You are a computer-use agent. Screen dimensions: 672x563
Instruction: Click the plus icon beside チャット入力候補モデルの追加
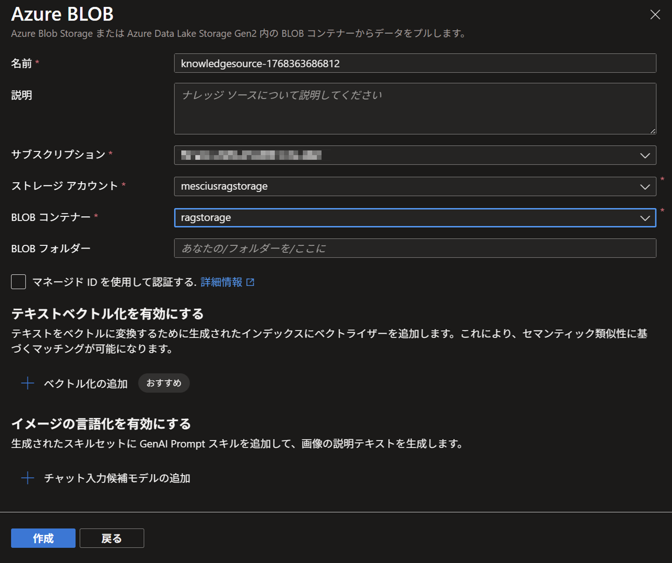tap(28, 478)
